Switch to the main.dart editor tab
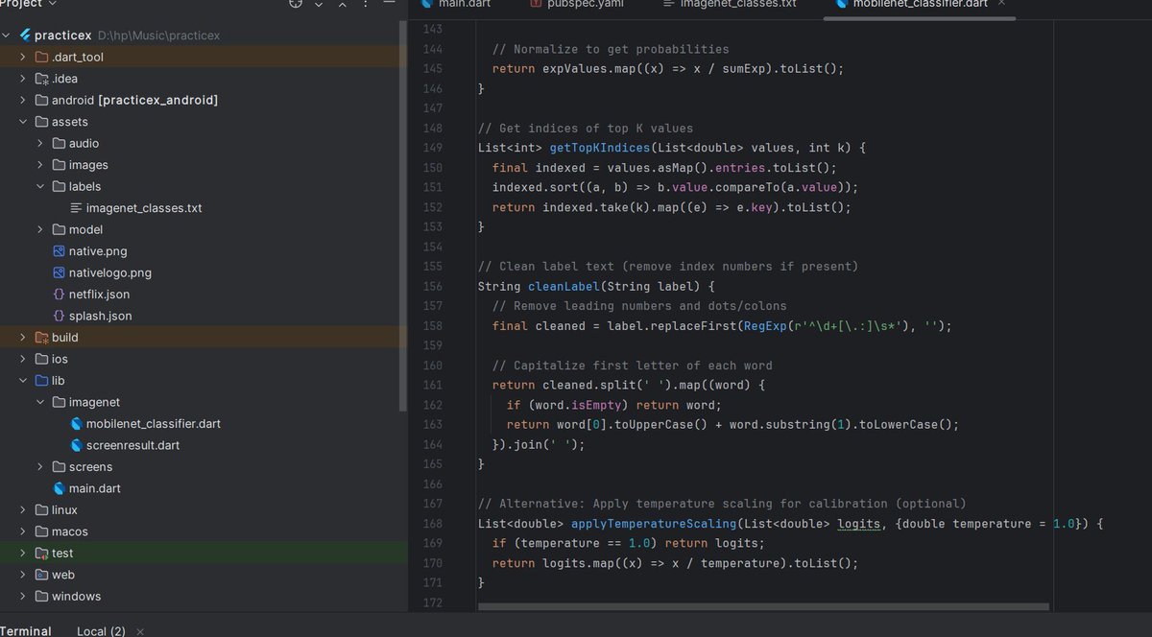This screenshot has height=637, width=1152. coord(457,4)
